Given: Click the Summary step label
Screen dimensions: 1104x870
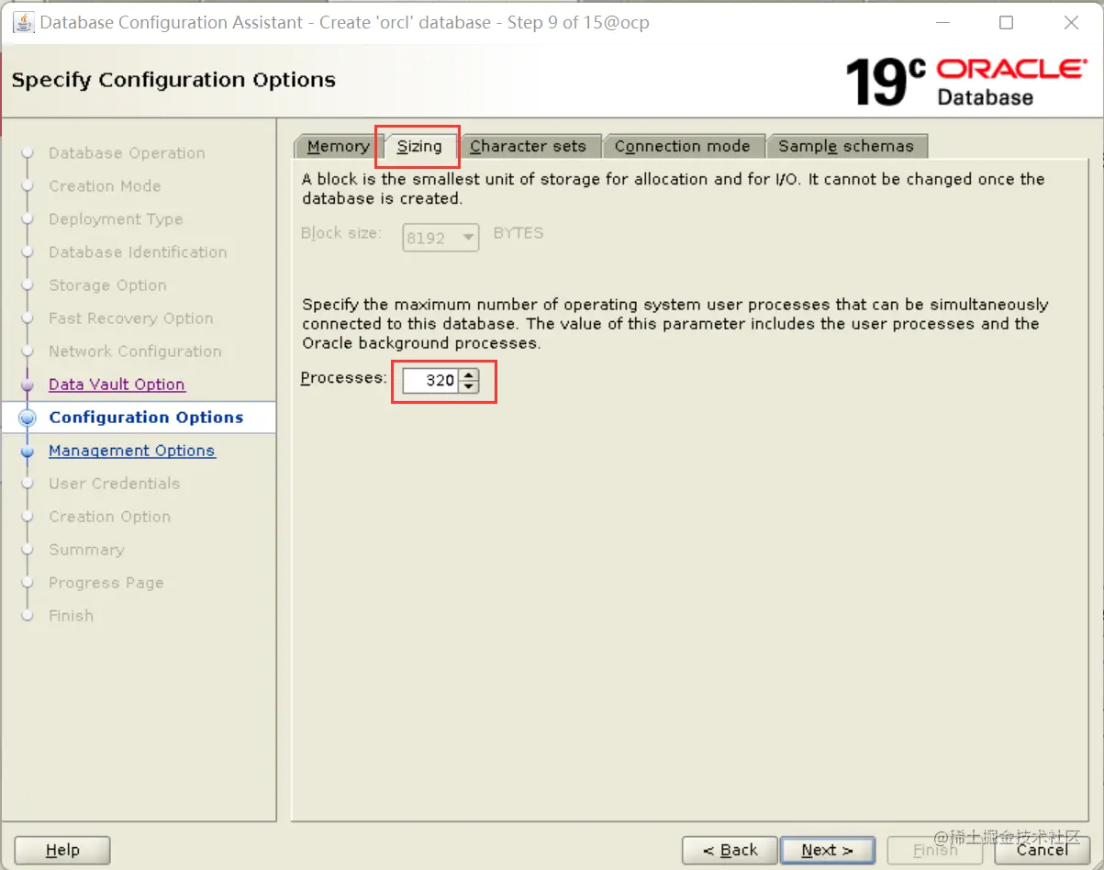Looking at the screenshot, I should pos(86,550).
